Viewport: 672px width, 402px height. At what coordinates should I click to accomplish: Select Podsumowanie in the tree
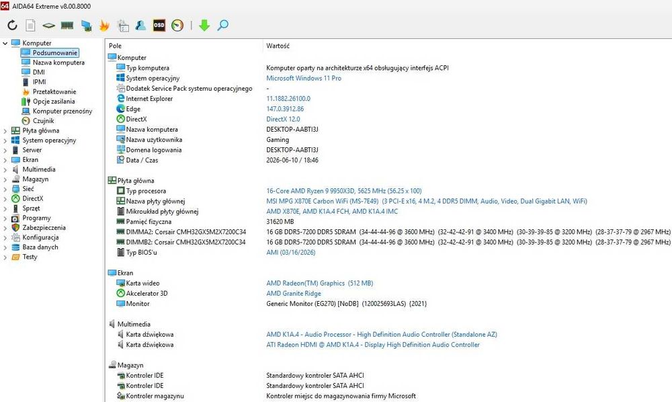point(55,52)
